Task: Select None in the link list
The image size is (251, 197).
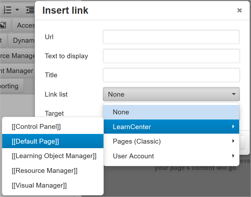Action: click(171, 112)
